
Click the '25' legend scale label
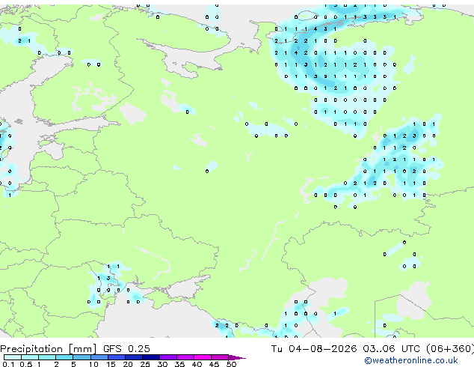tap(145, 364)
